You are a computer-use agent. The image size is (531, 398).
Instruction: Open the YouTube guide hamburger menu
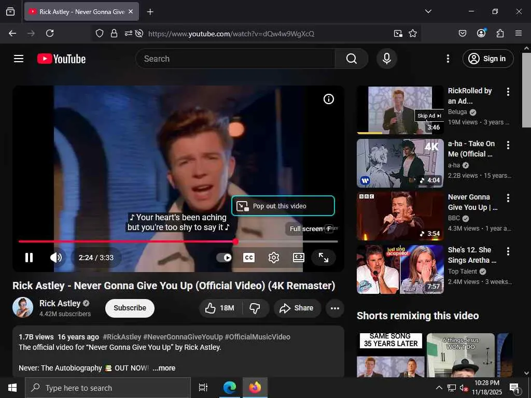tap(19, 59)
